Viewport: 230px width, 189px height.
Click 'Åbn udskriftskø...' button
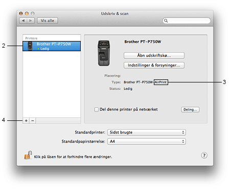click(154, 55)
